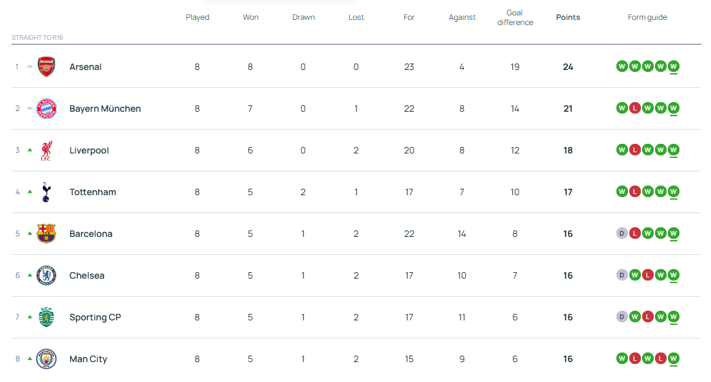This screenshot has height=382, width=711.
Task: Click the Chelsea club crest
Action: click(x=46, y=275)
